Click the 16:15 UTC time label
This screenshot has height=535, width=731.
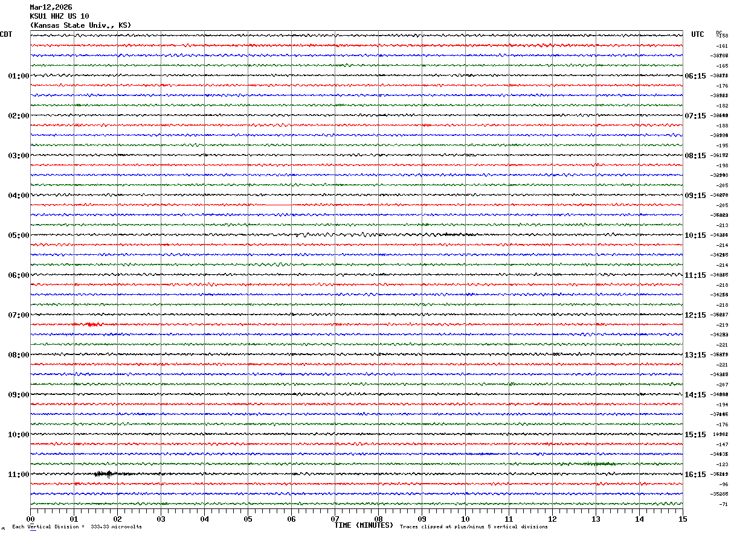pos(695,475)
